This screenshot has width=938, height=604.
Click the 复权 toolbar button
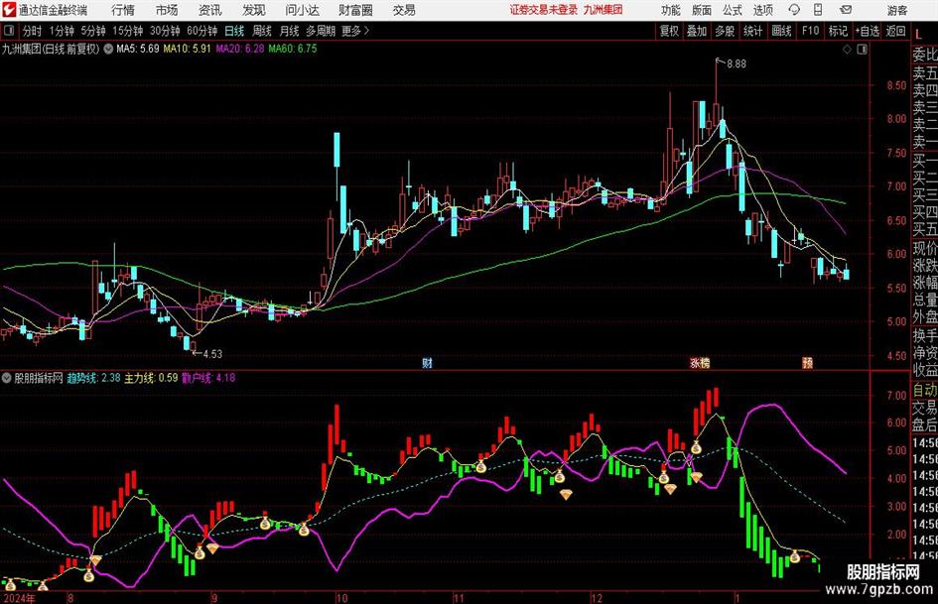[669, 31]
